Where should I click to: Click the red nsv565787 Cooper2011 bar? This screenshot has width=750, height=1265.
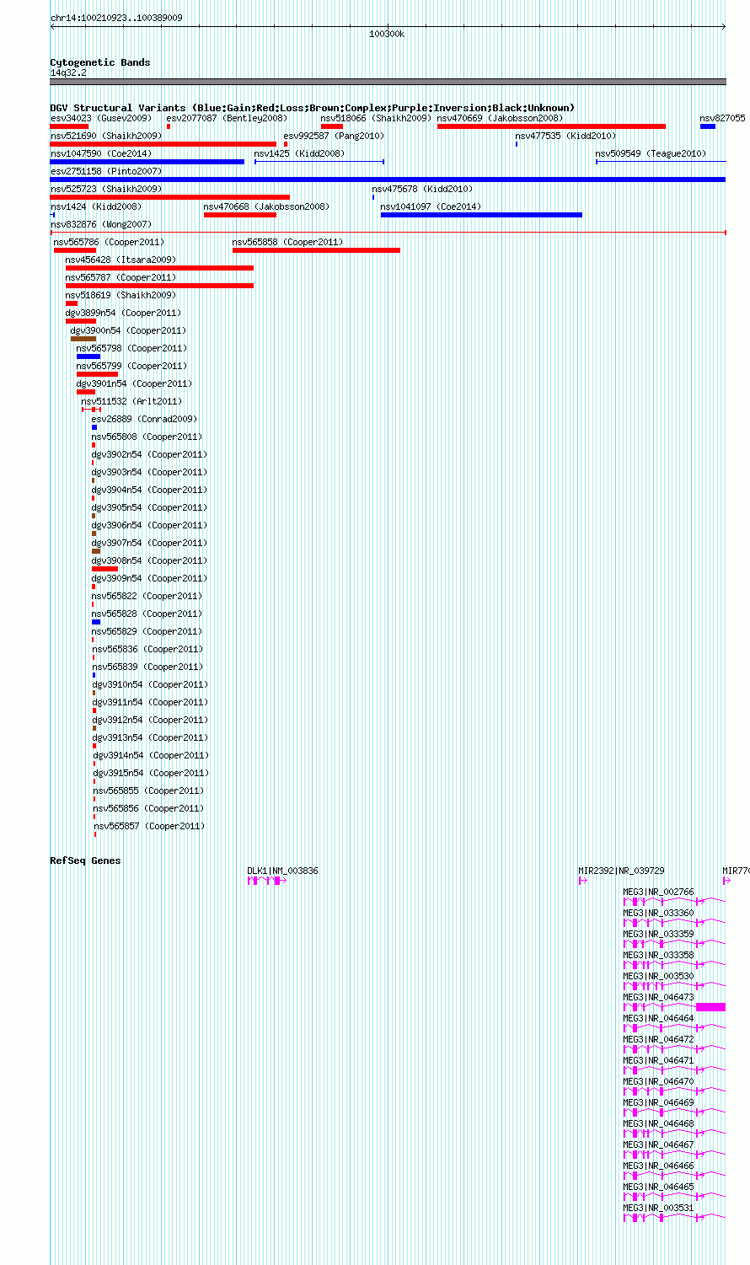(x=159, y=286)
